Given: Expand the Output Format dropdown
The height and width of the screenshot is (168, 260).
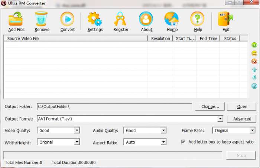Looking at the screenshot, I should click(x=220, y=119).
